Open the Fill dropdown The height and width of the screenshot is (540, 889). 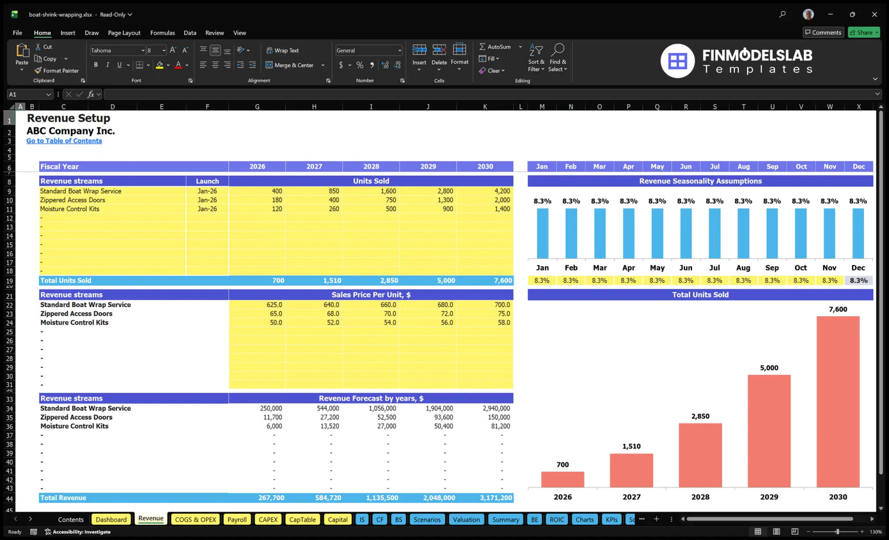pyautogui.click(x=489, y=58)
